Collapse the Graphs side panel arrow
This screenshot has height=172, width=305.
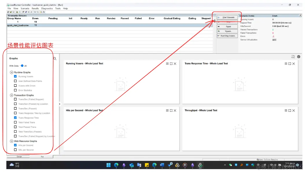pyautogui.click(x=60, y=104)
